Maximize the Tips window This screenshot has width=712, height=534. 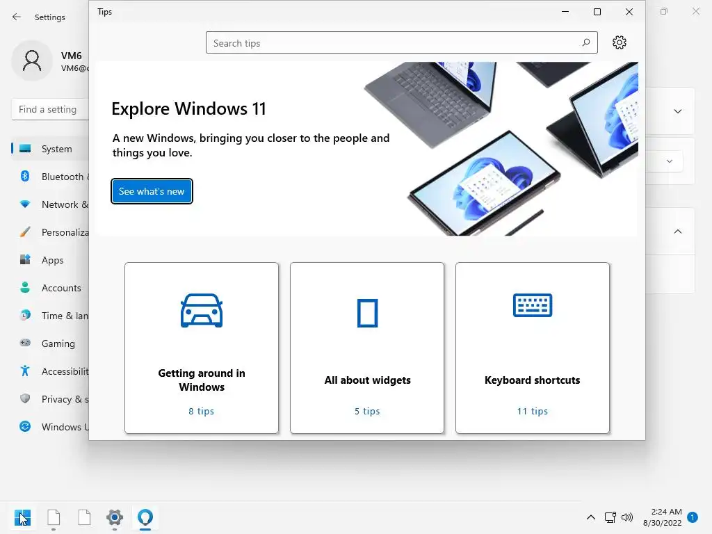coord(597,12)
